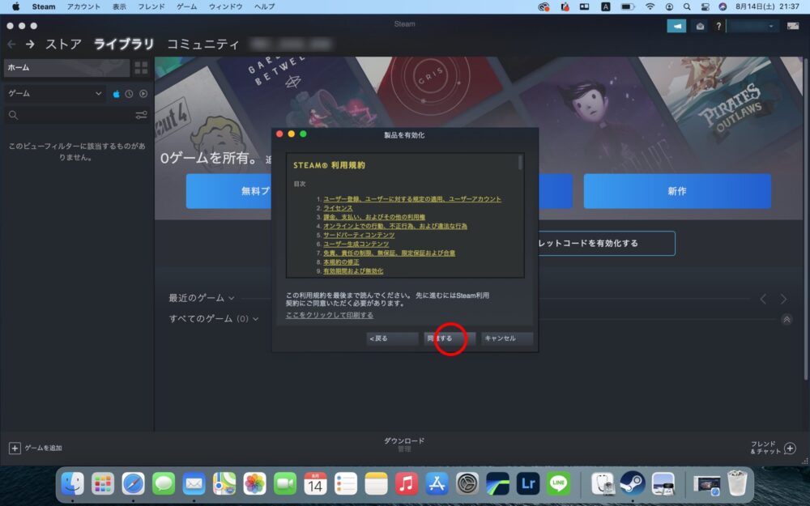Go forward with the right arrow
Viewport: 810px width, 506px height.
coord(30,45)
